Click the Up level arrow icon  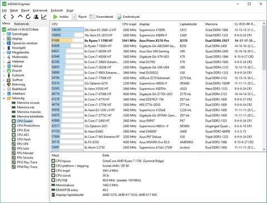pos(20,17)
